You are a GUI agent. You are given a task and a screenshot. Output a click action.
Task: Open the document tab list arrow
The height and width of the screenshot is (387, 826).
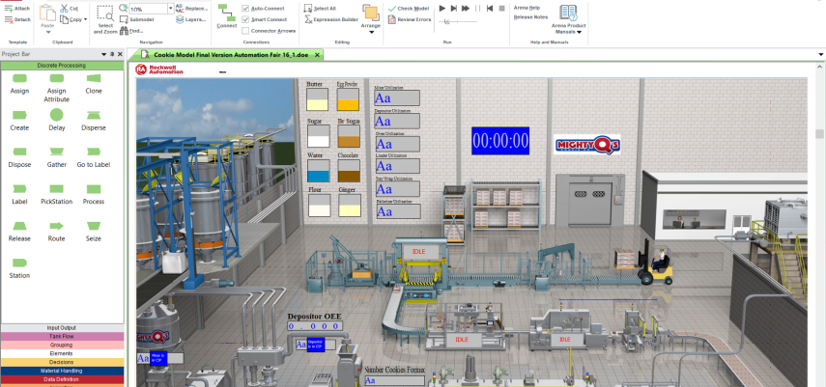(x=821, y=54)
